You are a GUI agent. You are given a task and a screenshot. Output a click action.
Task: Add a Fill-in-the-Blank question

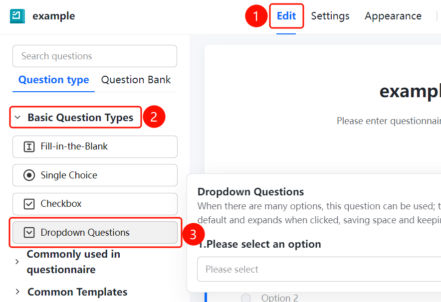click(x=95, y=147)
